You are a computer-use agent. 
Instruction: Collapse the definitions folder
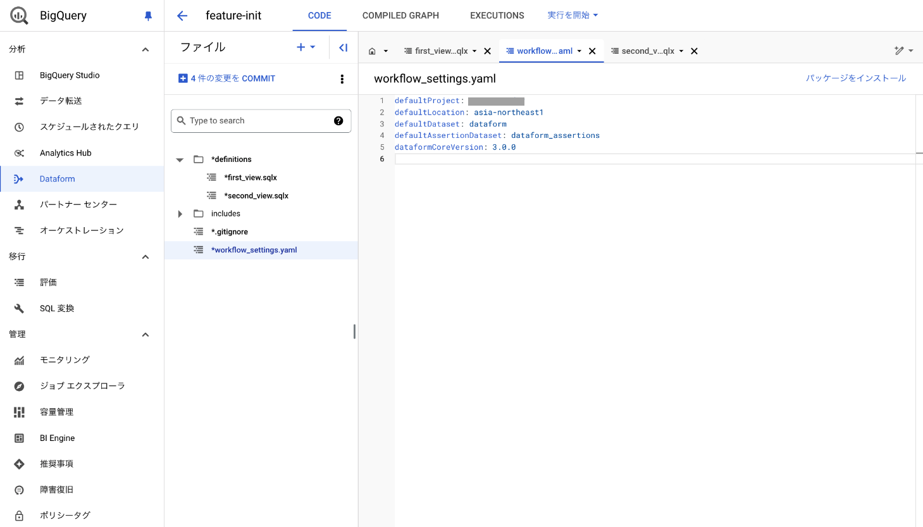180,160
